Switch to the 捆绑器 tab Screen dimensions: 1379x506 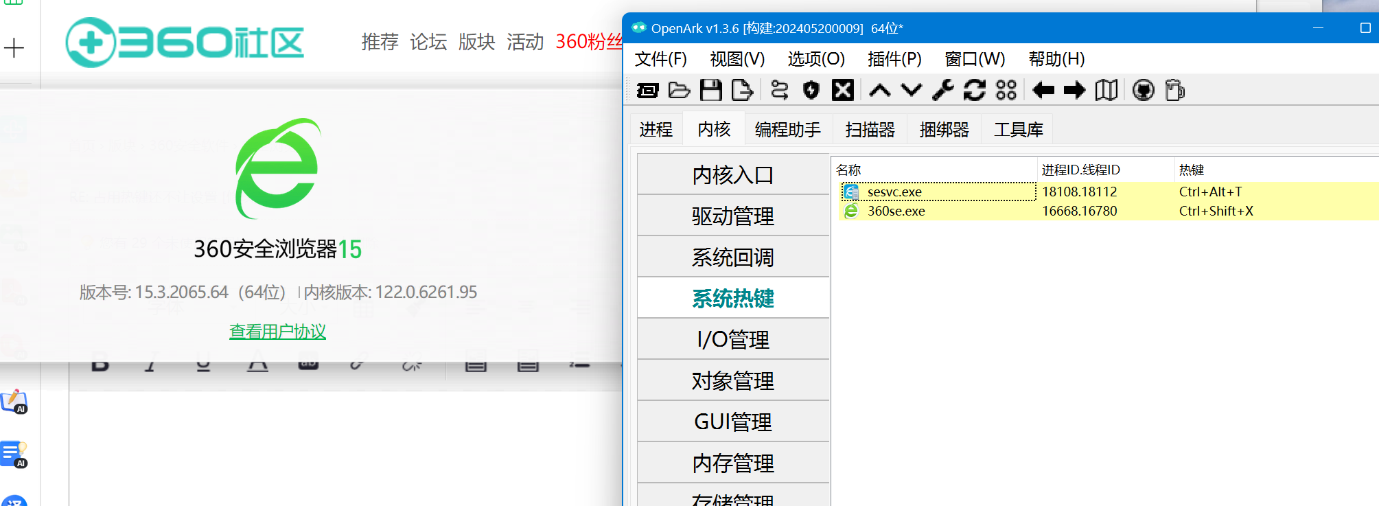pyautogui.click(x=945, y=129)
